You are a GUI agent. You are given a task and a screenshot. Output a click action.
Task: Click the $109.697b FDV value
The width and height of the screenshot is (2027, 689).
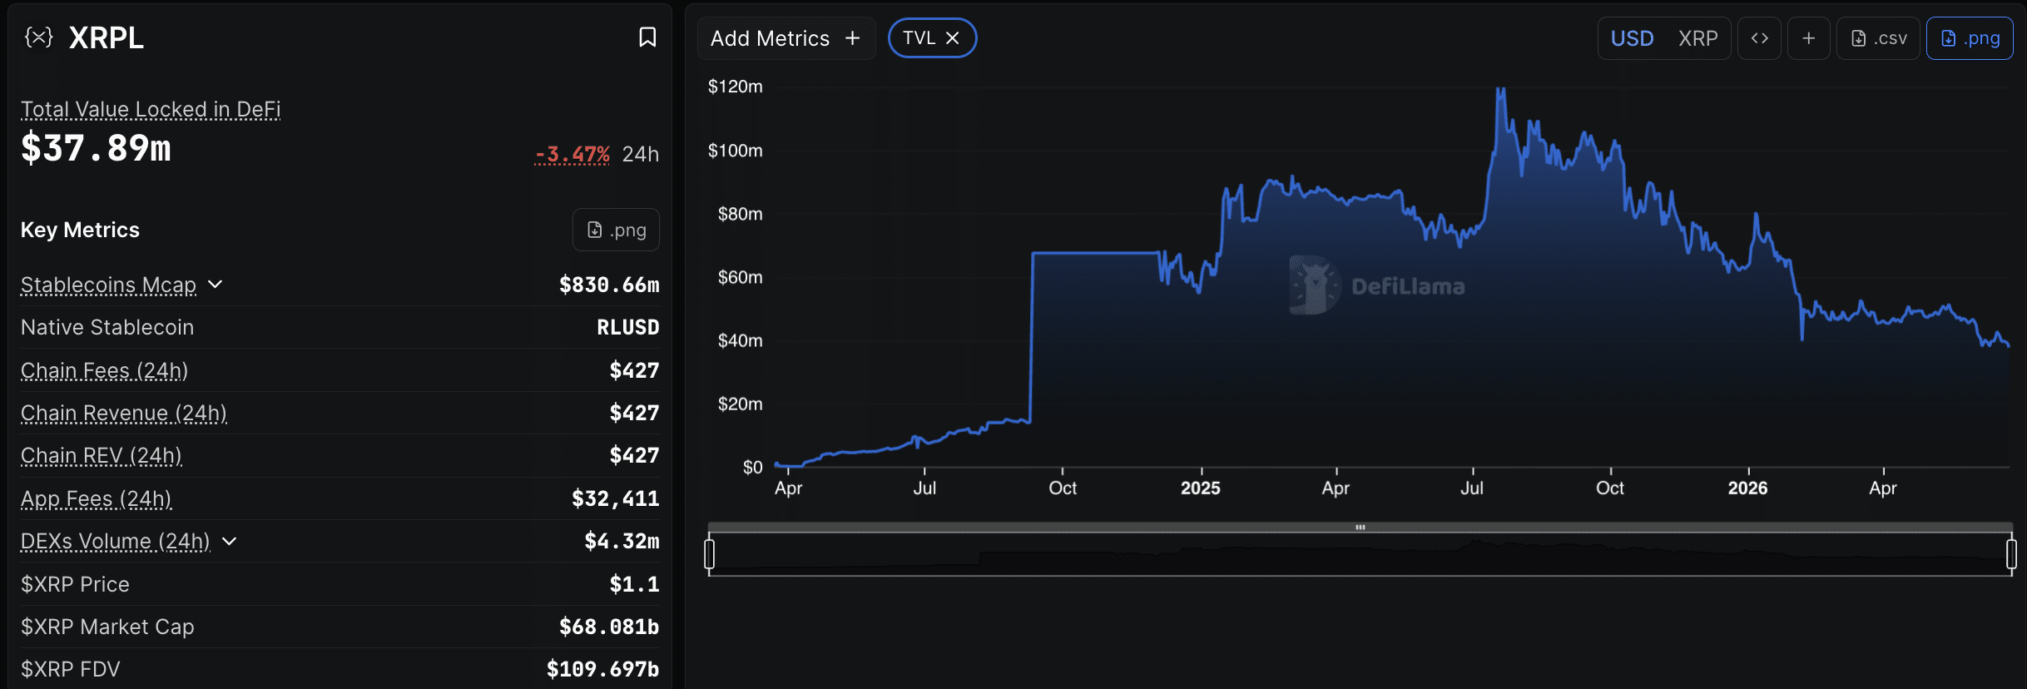click(603, 669)
